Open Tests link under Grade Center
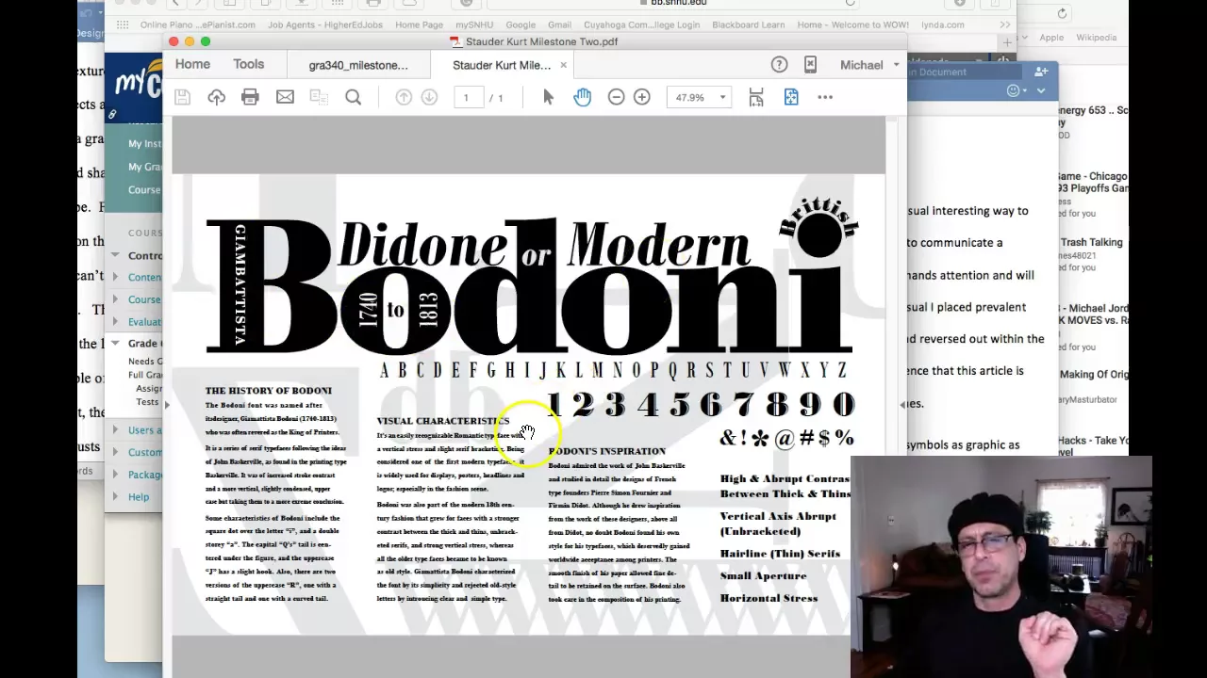The image size is (1207, 678). (147, 402)
